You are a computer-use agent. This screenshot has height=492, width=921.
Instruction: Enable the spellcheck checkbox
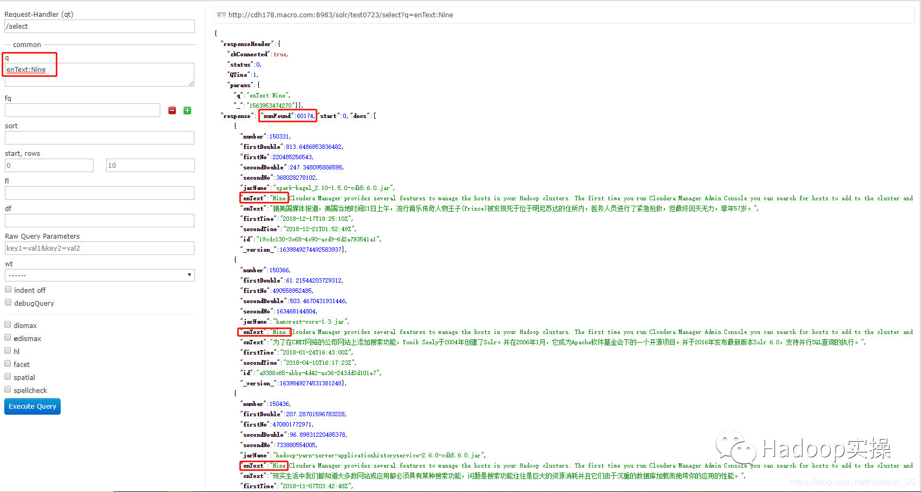[x=8, y=390]
